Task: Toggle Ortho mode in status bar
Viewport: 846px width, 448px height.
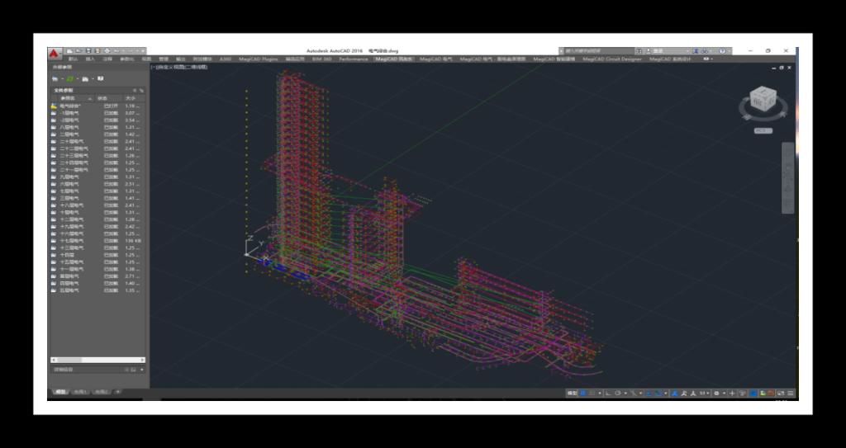Action: point(608,393)
